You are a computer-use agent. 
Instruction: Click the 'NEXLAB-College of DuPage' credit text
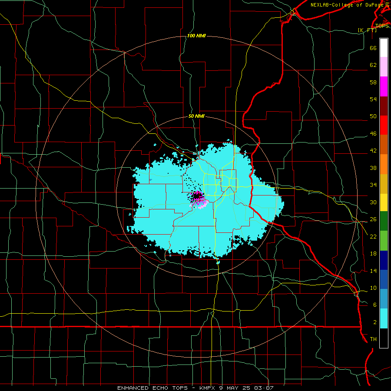[346, 5]
